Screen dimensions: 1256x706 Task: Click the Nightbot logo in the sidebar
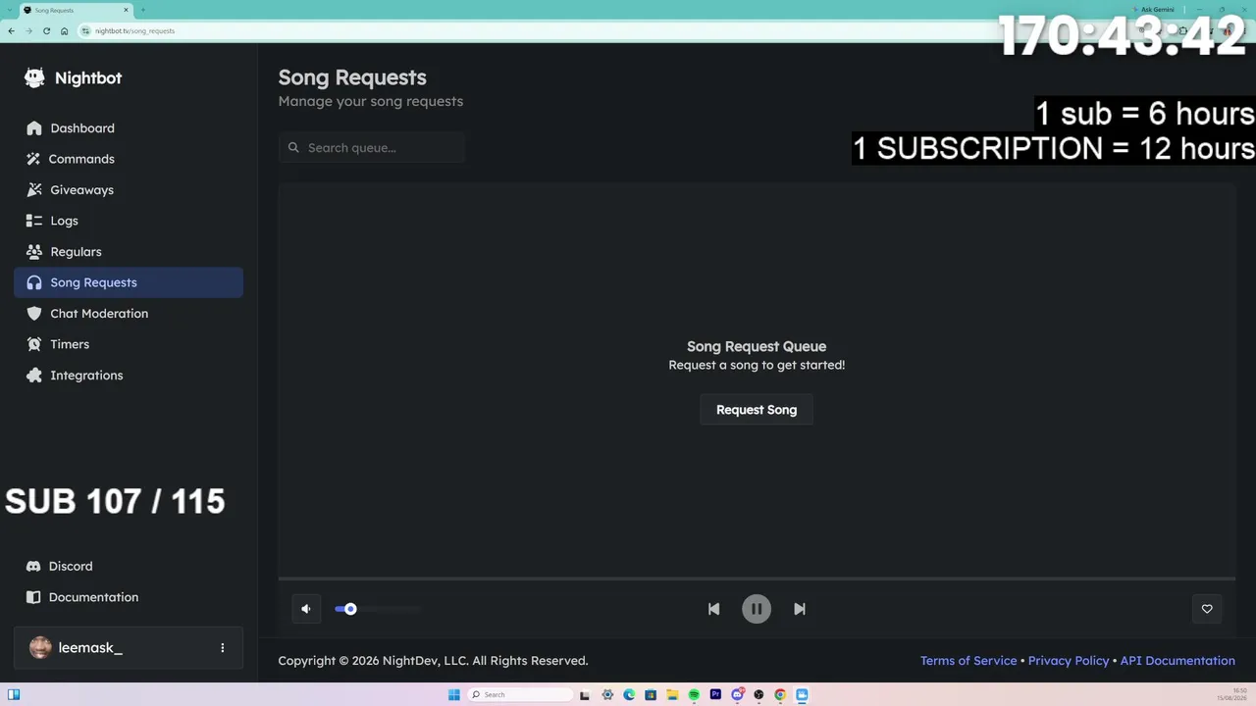[74, 77]
